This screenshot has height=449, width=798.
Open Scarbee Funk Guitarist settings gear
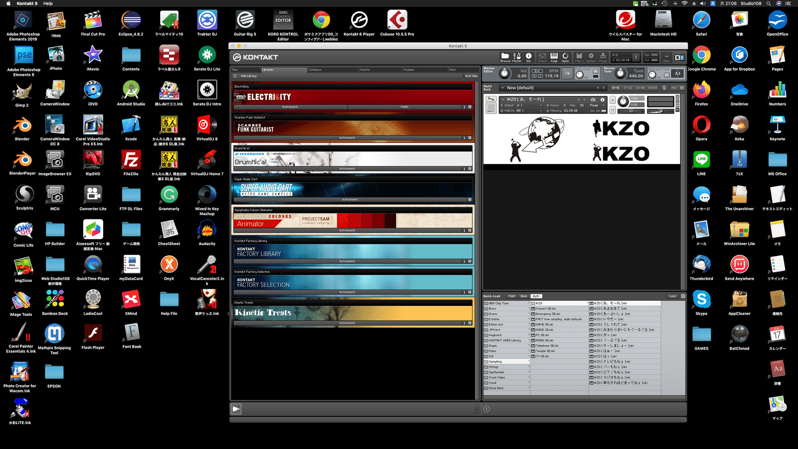point(469,138)
